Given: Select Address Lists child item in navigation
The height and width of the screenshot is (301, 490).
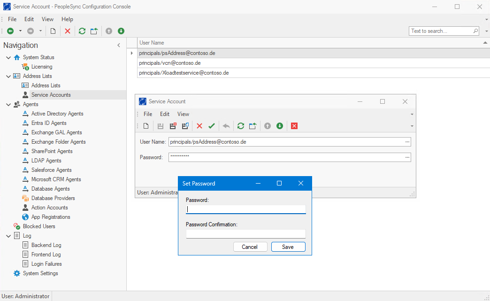Looking at the screenshot, I should [46, 85].
